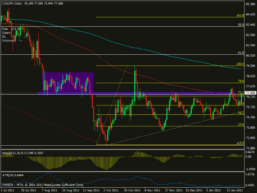This screenshot has height=193, width=257.
Task: Click the 85.380 price axis label
Action: pos(250,4)
